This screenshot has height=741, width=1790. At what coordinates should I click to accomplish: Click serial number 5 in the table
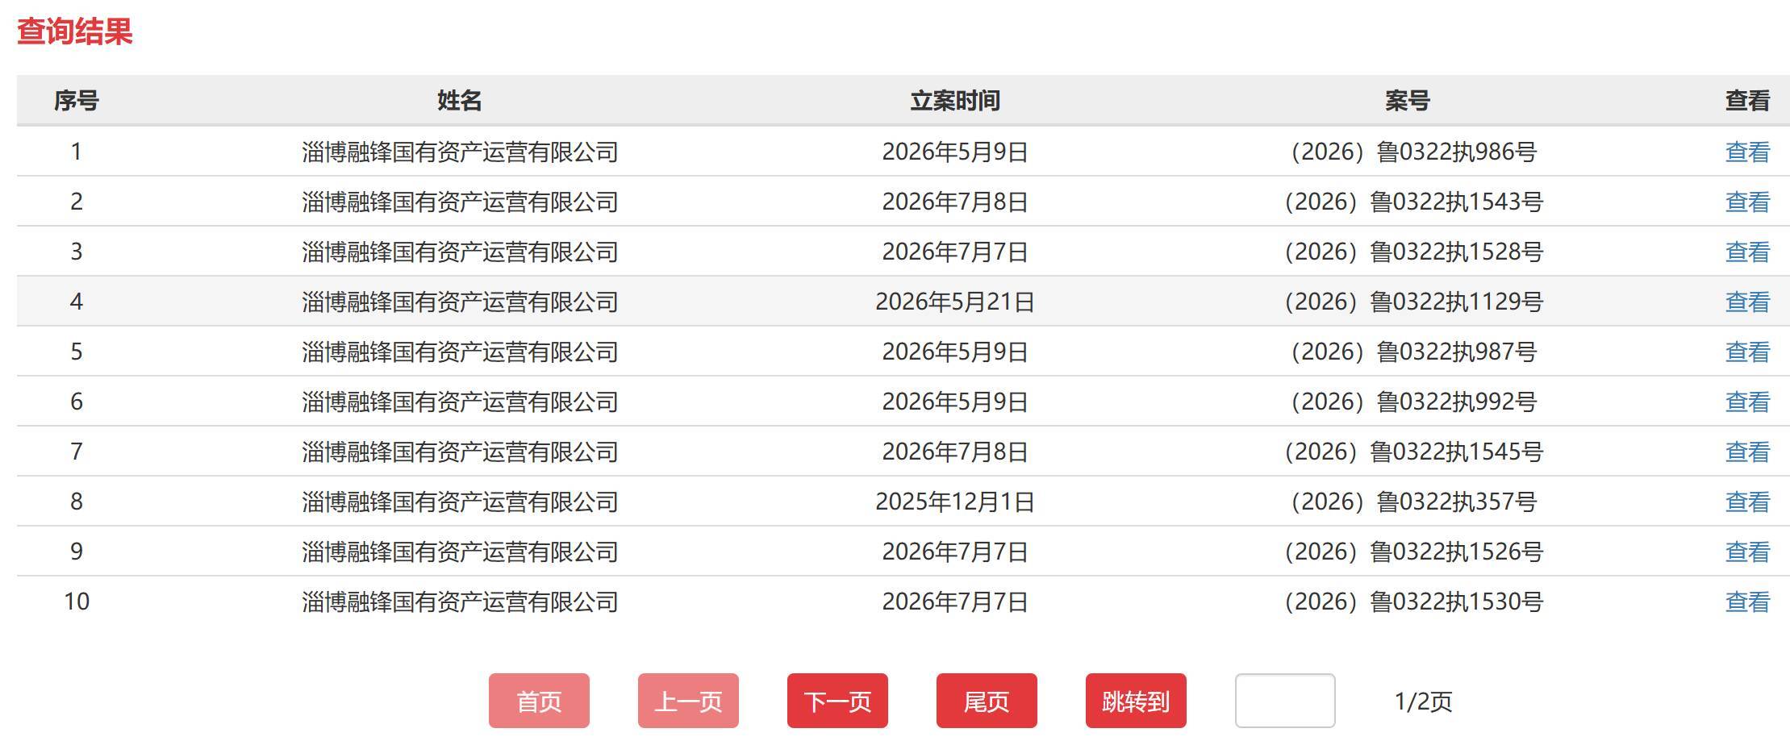[x=77, y=352]
